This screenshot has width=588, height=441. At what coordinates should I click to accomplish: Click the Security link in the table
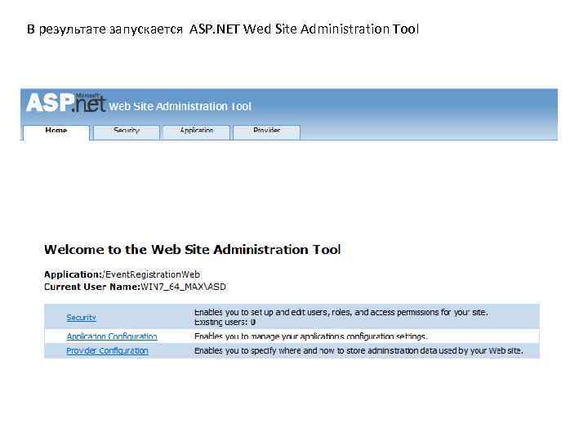point(82,317)
